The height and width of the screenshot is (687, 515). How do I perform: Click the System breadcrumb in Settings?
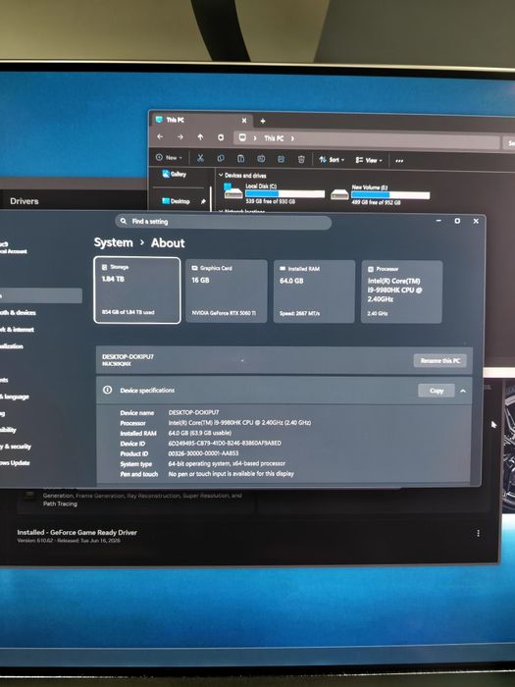coord(113,242)
